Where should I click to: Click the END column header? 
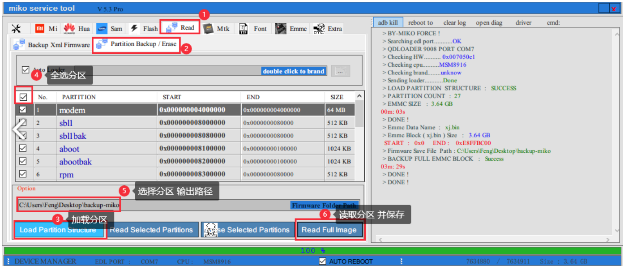[x=283, y=97]
